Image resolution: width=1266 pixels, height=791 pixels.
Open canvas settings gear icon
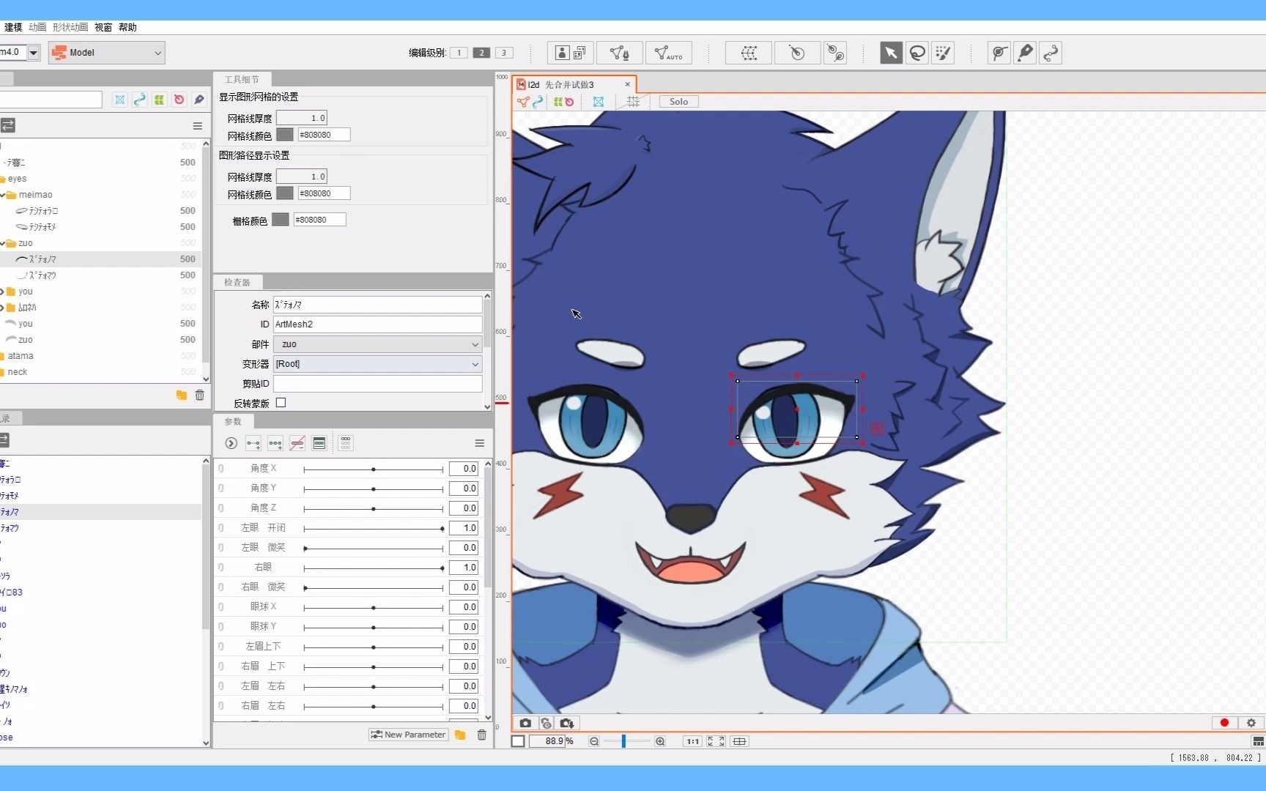pyautogui.click(x=1251, y=723)
